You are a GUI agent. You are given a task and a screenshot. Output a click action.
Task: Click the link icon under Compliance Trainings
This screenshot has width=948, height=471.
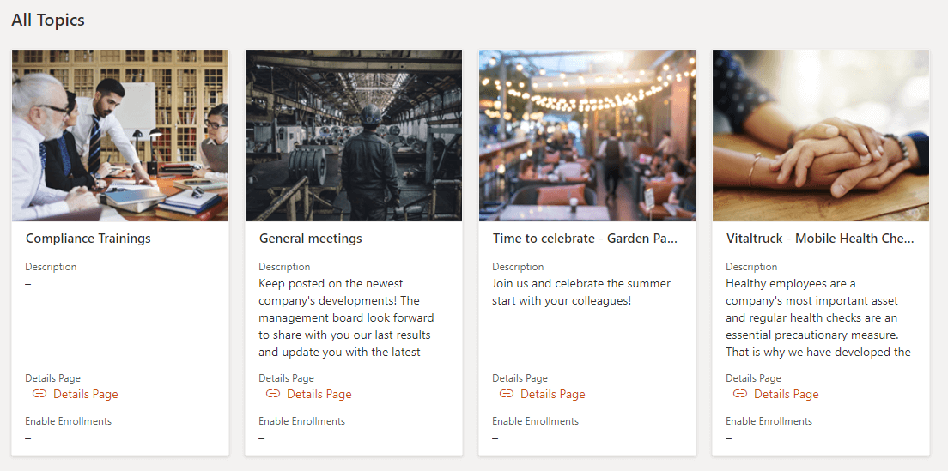(39, 394)
